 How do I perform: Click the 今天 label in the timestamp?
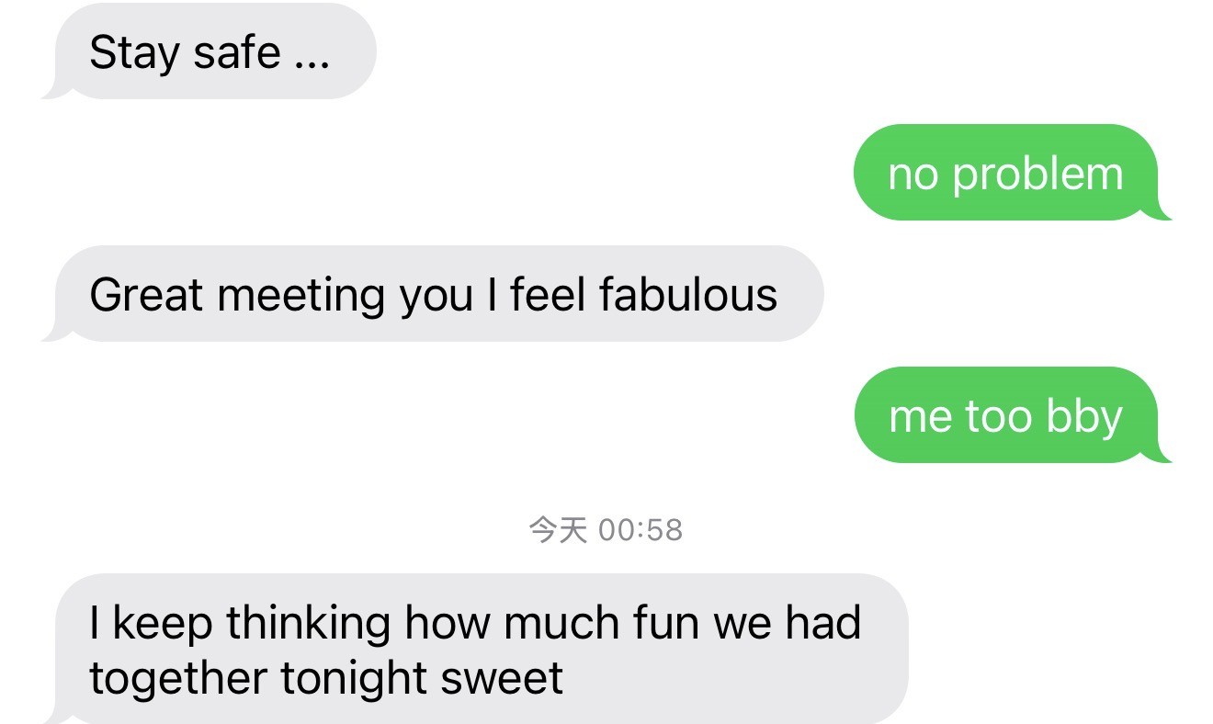pos(558,530)
